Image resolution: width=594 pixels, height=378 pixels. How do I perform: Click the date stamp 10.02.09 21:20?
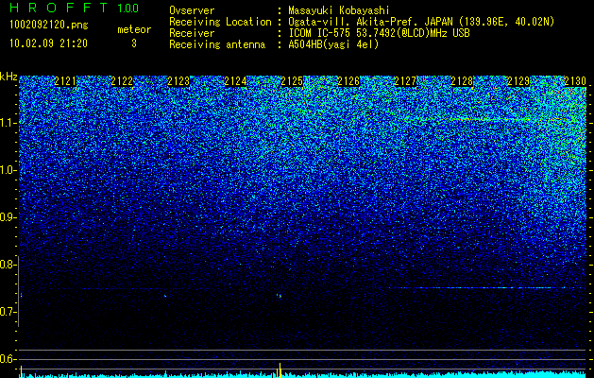(48, 43)
